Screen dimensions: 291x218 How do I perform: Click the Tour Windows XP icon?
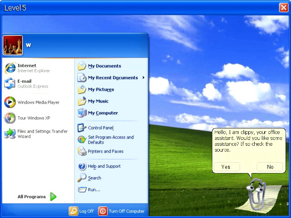[10, 118]
